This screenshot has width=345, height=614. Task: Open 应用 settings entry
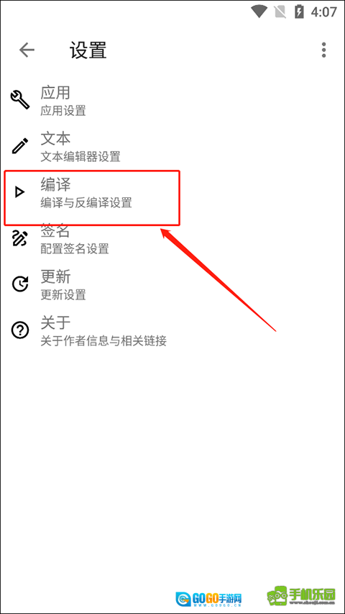tap(172, 99)
